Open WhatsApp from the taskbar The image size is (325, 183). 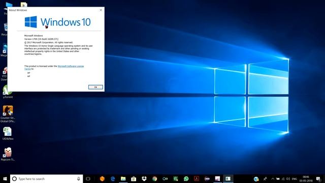[186, 178]
